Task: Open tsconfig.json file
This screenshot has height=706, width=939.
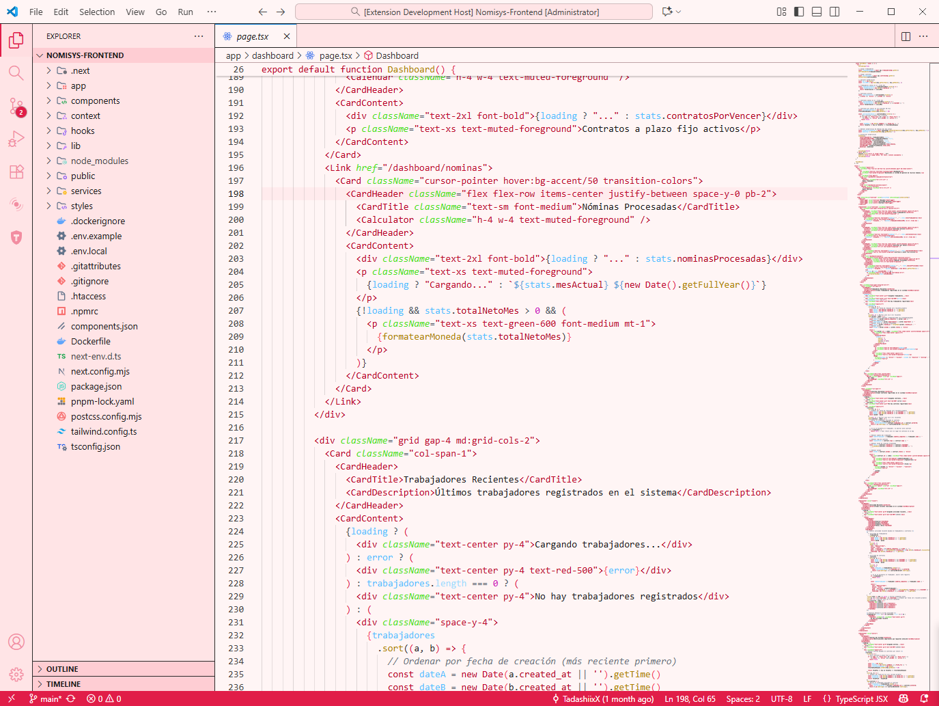Action: [123, 446]
